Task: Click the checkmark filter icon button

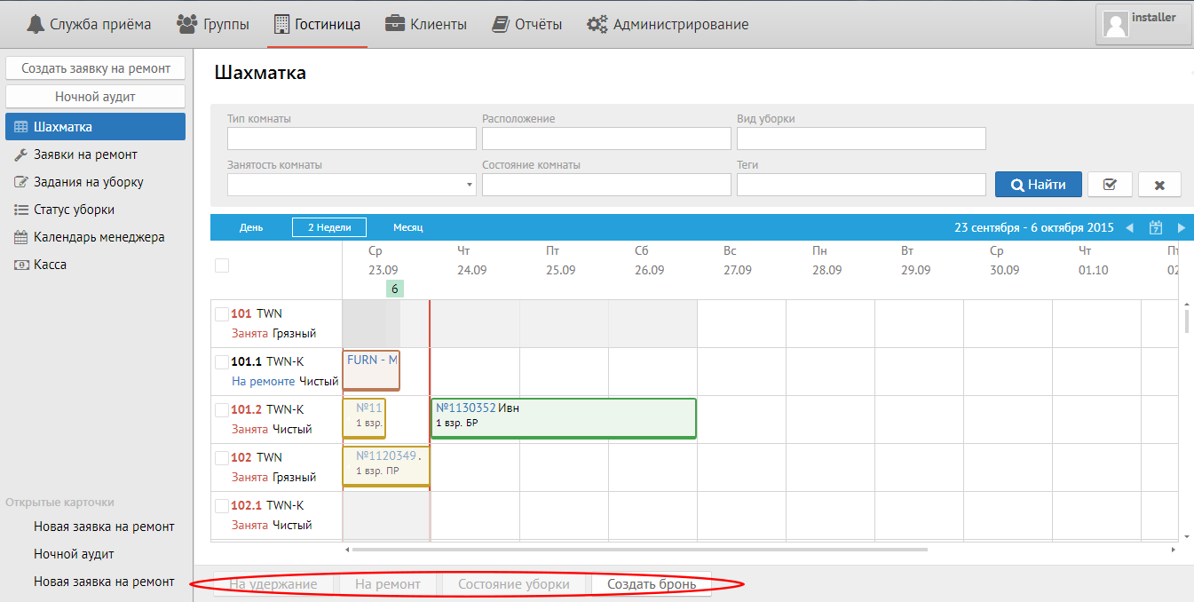Action: point(1109,185)
